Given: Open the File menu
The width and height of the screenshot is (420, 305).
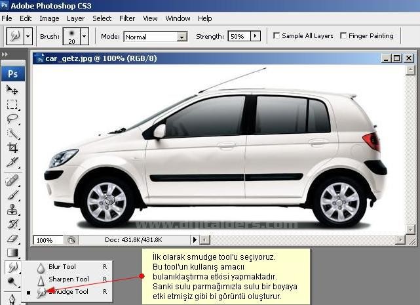Looking at the screenshot, I should click(x=7, y=18).
